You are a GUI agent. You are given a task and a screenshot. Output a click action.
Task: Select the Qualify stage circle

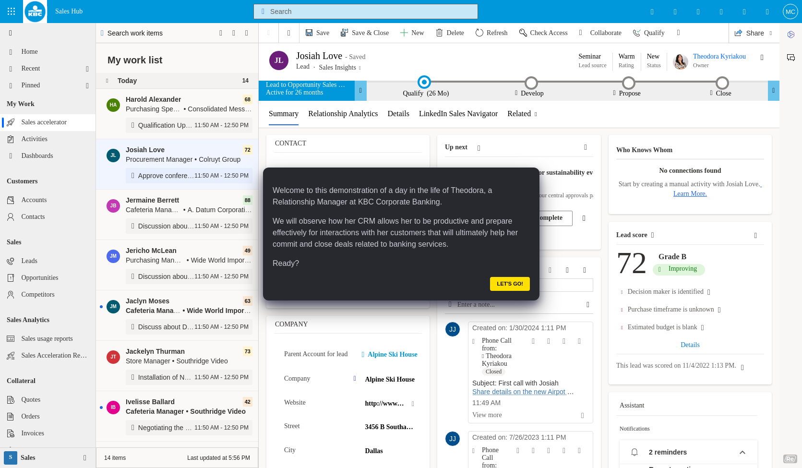pos(424,82)
